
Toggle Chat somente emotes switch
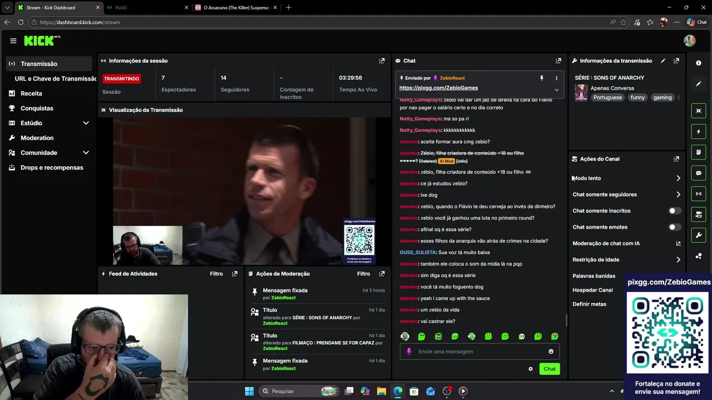coord(674,227)
